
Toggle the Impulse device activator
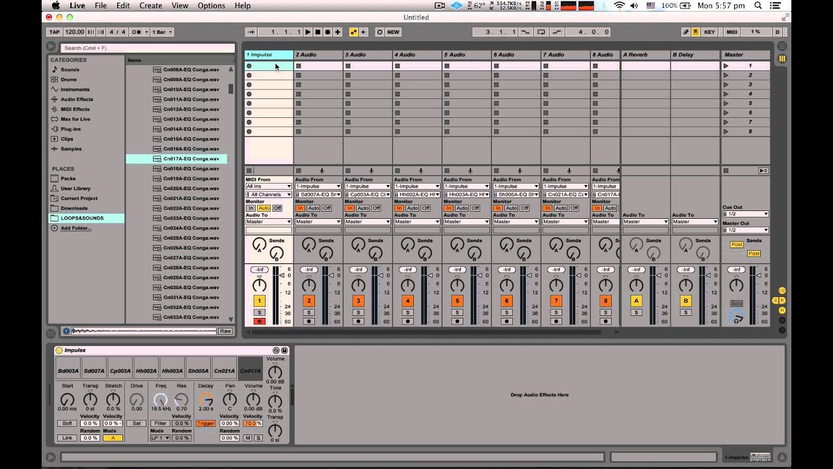pos(59,350)
